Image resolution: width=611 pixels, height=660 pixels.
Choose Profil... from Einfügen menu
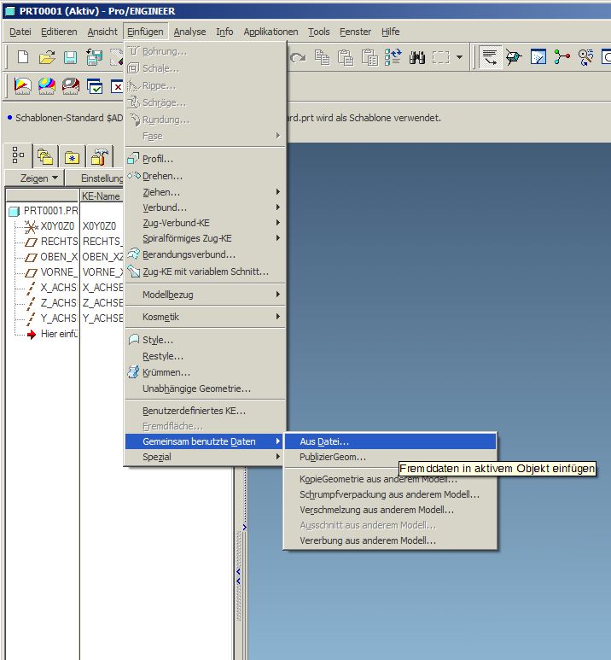[205, 159]
